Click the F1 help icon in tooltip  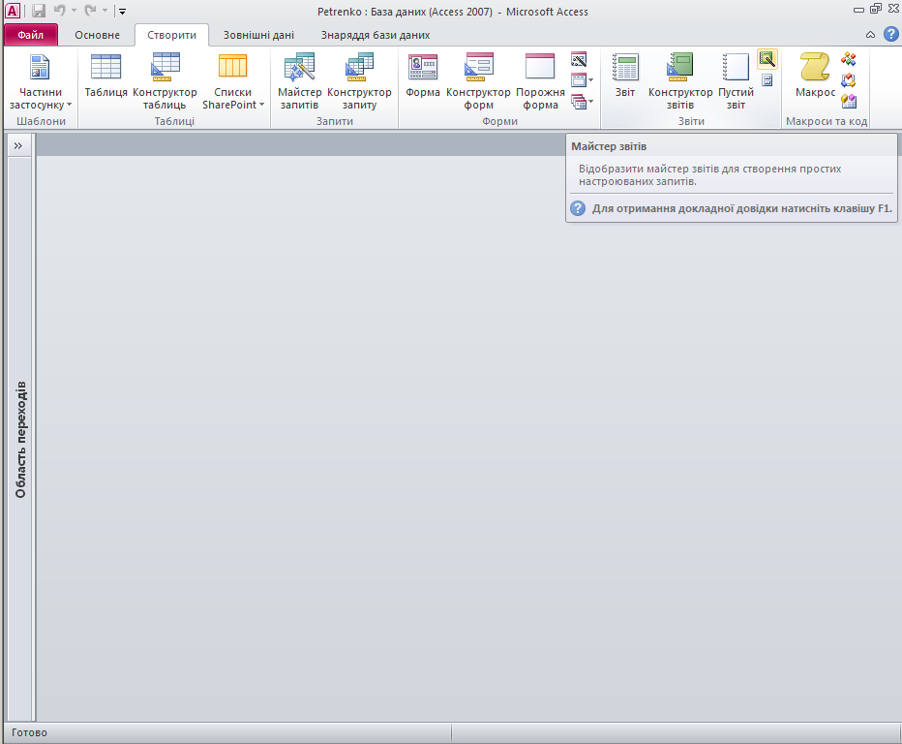(x=578, y=208)
